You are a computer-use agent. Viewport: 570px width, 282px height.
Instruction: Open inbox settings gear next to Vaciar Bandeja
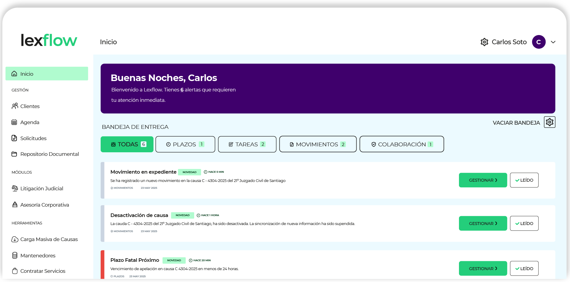(x=550, y=122)
